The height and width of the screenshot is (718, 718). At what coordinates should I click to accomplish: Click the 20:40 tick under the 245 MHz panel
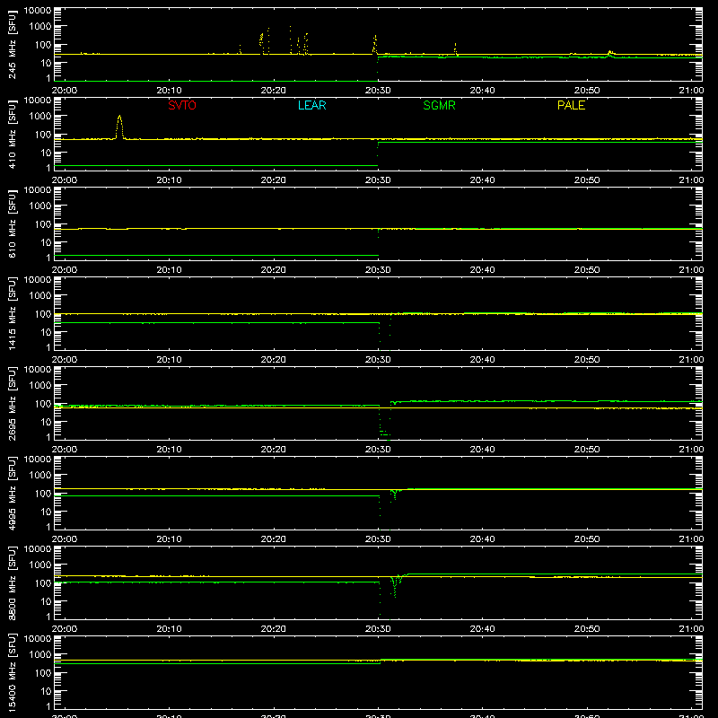(482, 91)
